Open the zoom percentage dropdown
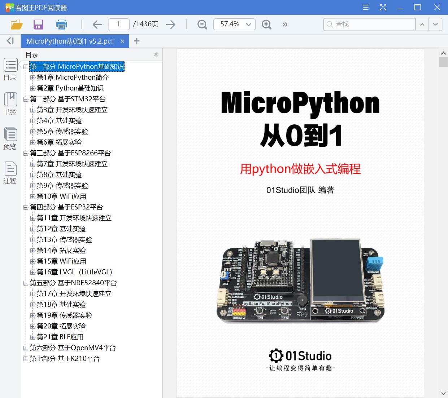The height and width of the screenshot is (398, 448). pyautogui.click(x=248, y=24)
